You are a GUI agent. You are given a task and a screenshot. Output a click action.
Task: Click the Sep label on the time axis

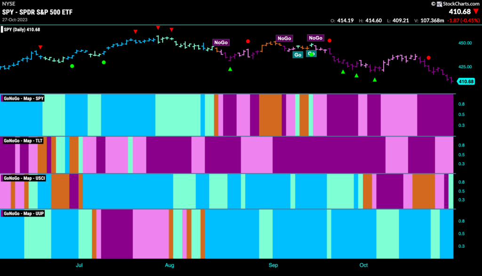pos(273,265)
